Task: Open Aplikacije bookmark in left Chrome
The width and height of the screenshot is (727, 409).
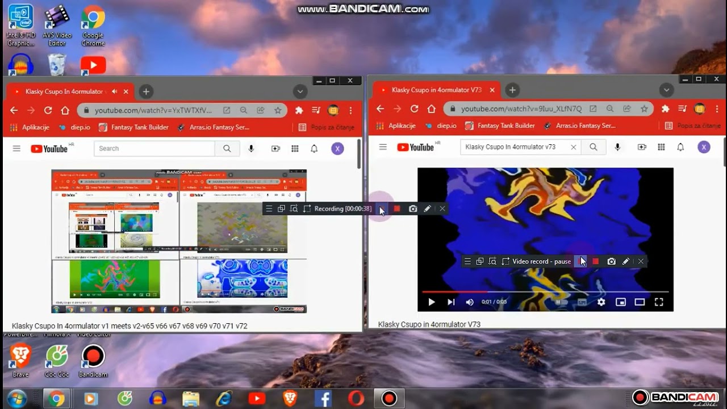Action: point(30,127)
